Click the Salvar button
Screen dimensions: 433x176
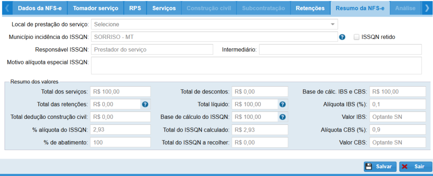[x=380, y=167]
